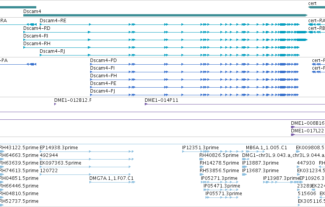Viewport: 325px width, 207px height.
Task: Select the RH64663.5prime EST label
Action: pyautogui.click(x=19, y=155)
